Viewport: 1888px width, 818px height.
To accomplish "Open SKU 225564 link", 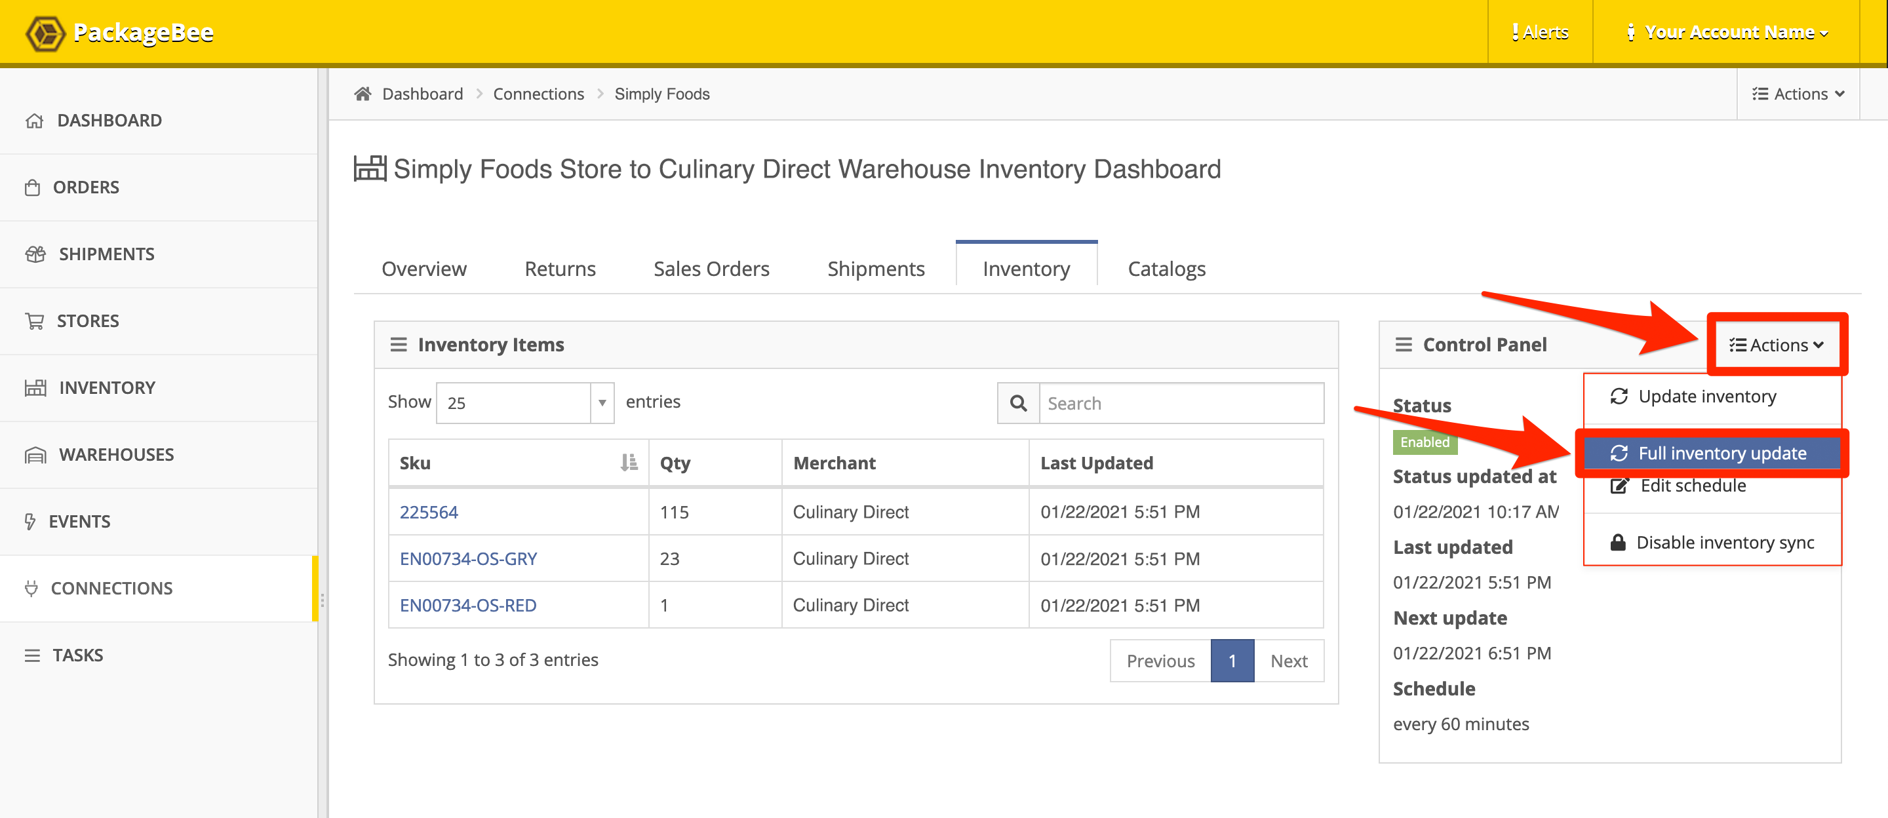I will coord(429,512).
